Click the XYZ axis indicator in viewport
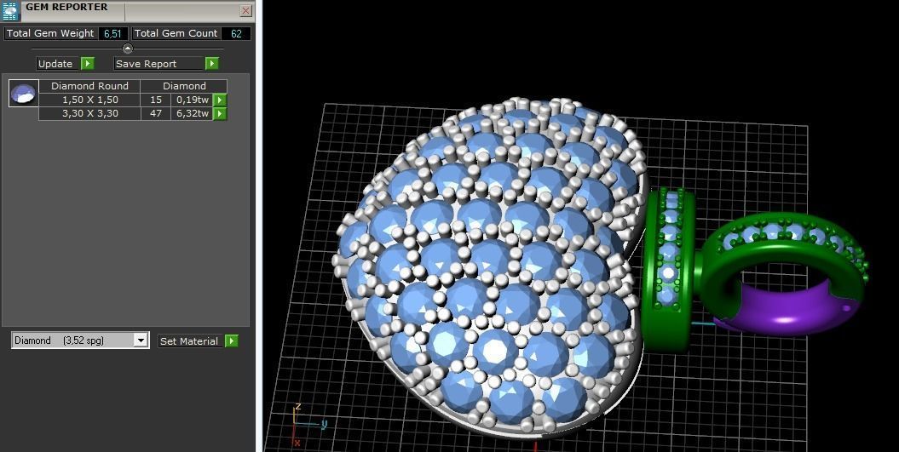 308,425
